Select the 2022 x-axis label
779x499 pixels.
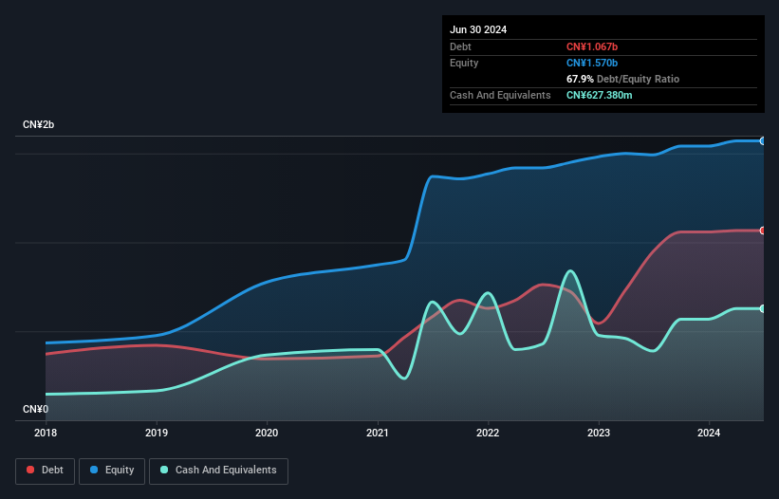[x=488, y=434]
